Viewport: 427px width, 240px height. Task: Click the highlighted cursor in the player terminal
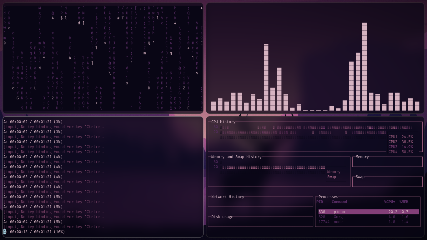[x=5, y=232]
